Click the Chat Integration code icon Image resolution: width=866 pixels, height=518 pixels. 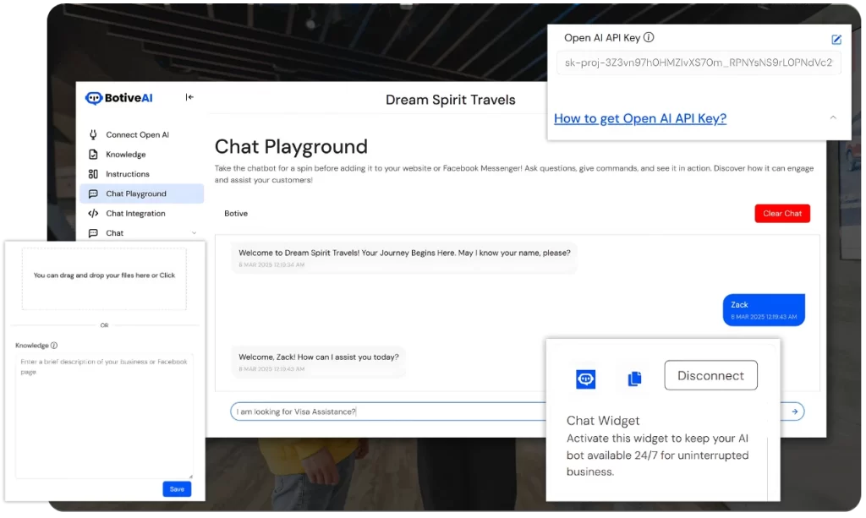coord(93,214)
